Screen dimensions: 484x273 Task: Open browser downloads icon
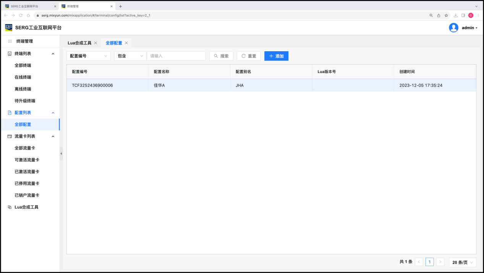(455, 15)
